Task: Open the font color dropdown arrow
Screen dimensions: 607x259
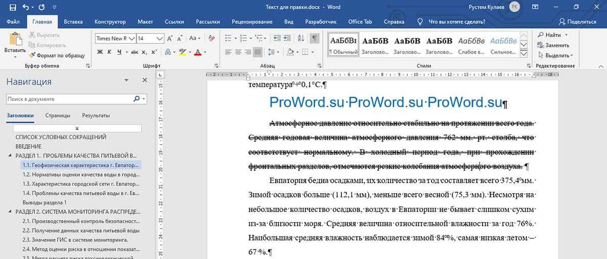Action: coord(204,52)
